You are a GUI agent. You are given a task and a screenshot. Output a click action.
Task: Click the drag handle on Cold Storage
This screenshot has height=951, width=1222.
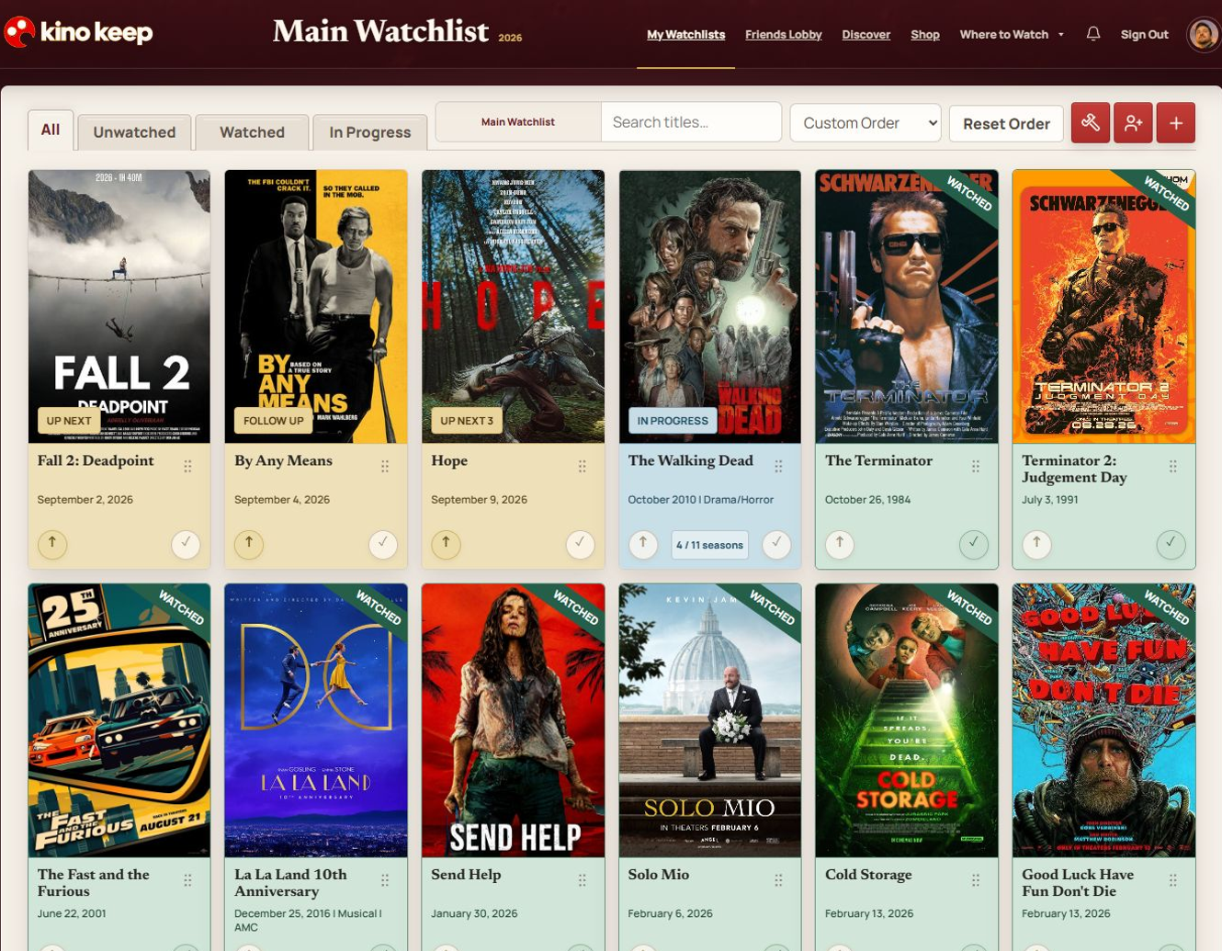976,880
